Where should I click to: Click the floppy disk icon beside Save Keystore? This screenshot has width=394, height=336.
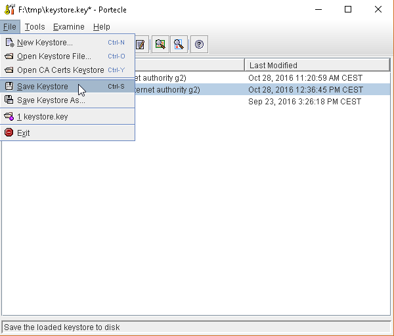click(9, 87)
